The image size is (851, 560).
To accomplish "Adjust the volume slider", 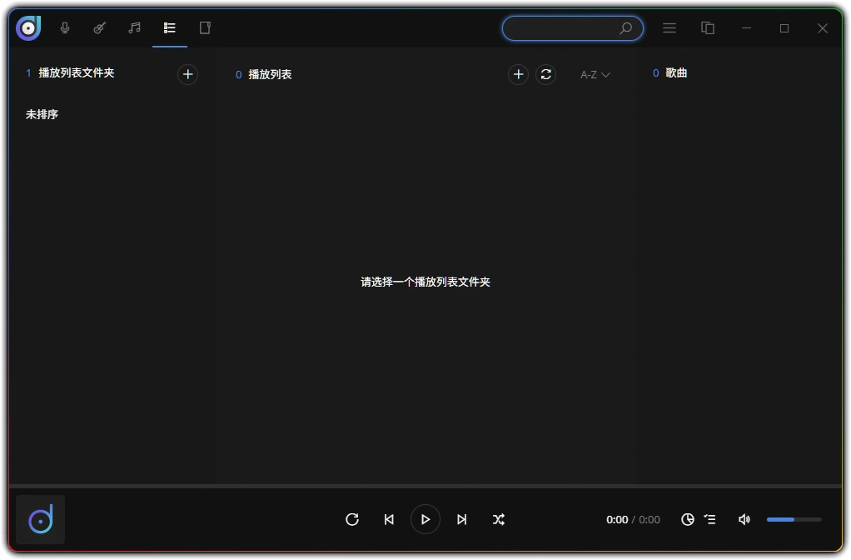I will [794, 519].
